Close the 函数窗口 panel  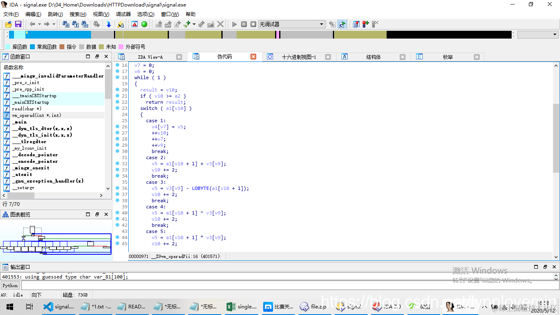107,57
